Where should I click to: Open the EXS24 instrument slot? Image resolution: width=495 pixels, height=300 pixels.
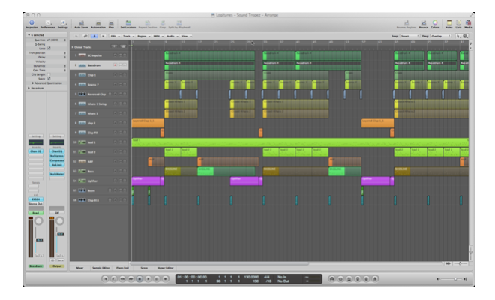(x=36, y=199)
